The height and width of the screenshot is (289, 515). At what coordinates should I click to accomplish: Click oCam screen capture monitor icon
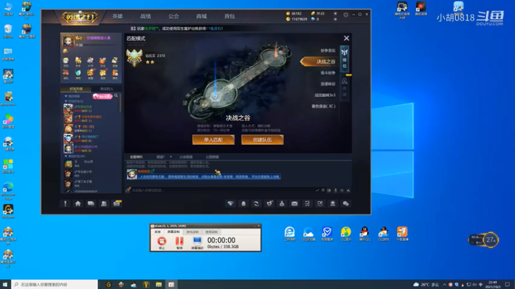pos(197,243)
